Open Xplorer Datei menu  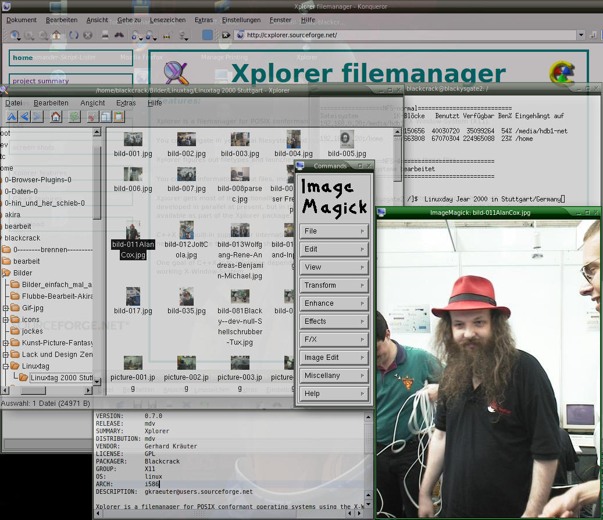(13, 103)
